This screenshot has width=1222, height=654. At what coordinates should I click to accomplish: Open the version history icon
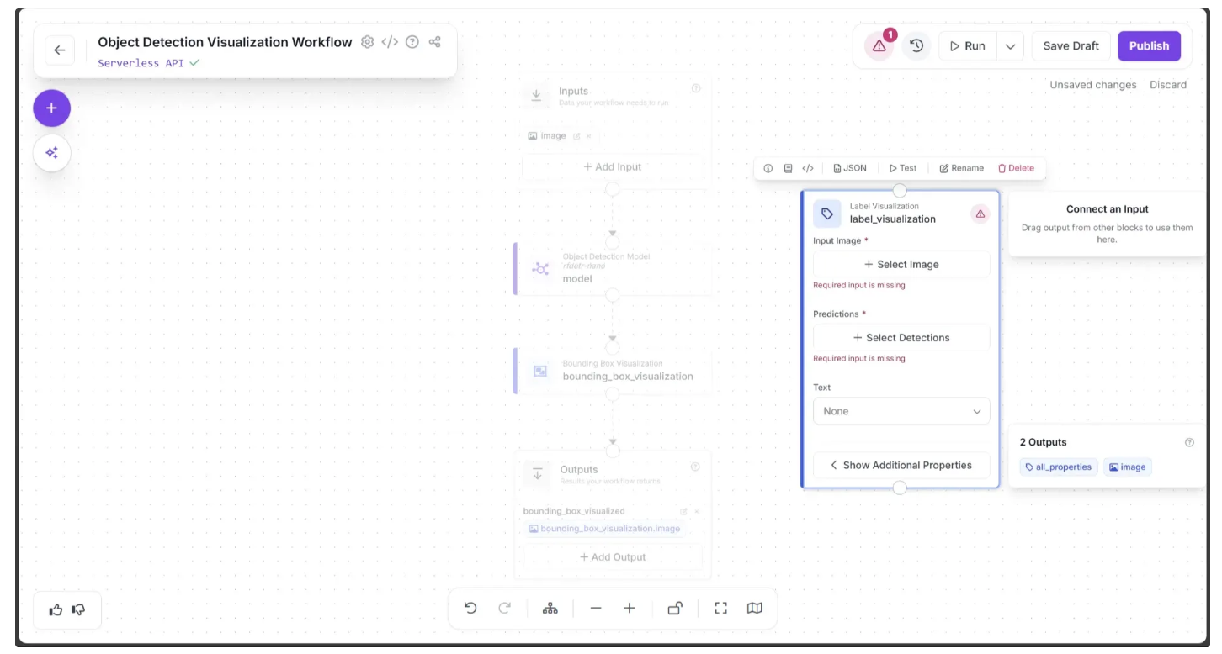916,46
